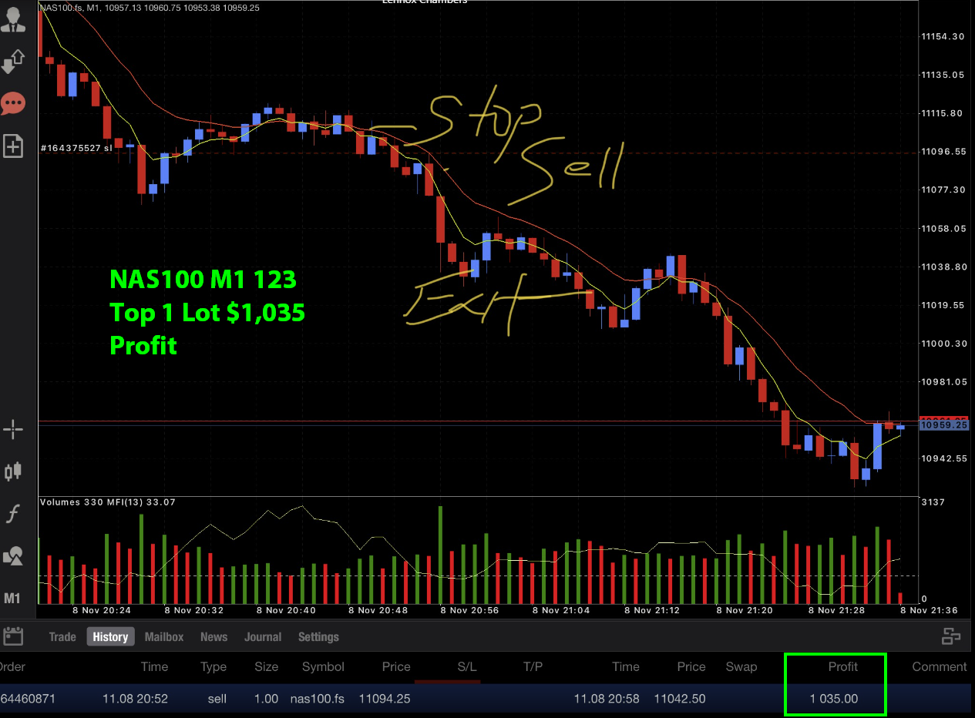Open the indicators f icon

pyautogui.click(x=12, y=514)
